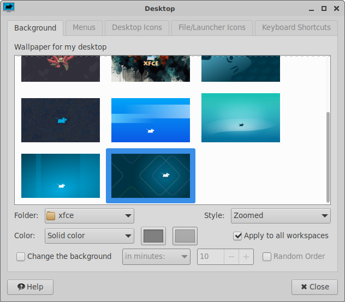Expand the Style dropdown set to Zoomed
This screenshot has height=302, width=345.
(281, 215)
